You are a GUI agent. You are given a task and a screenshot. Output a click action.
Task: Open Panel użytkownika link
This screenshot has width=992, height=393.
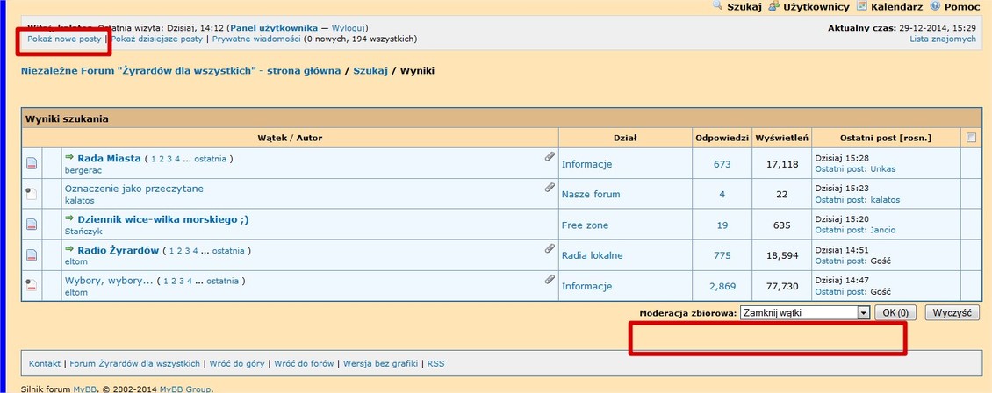(274, 28)
